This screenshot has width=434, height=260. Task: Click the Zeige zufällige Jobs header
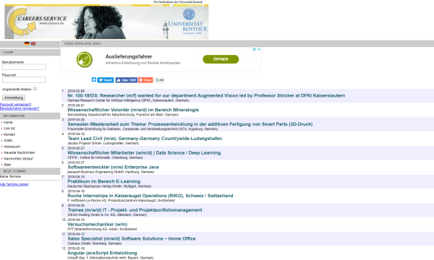tap(82, 43)
